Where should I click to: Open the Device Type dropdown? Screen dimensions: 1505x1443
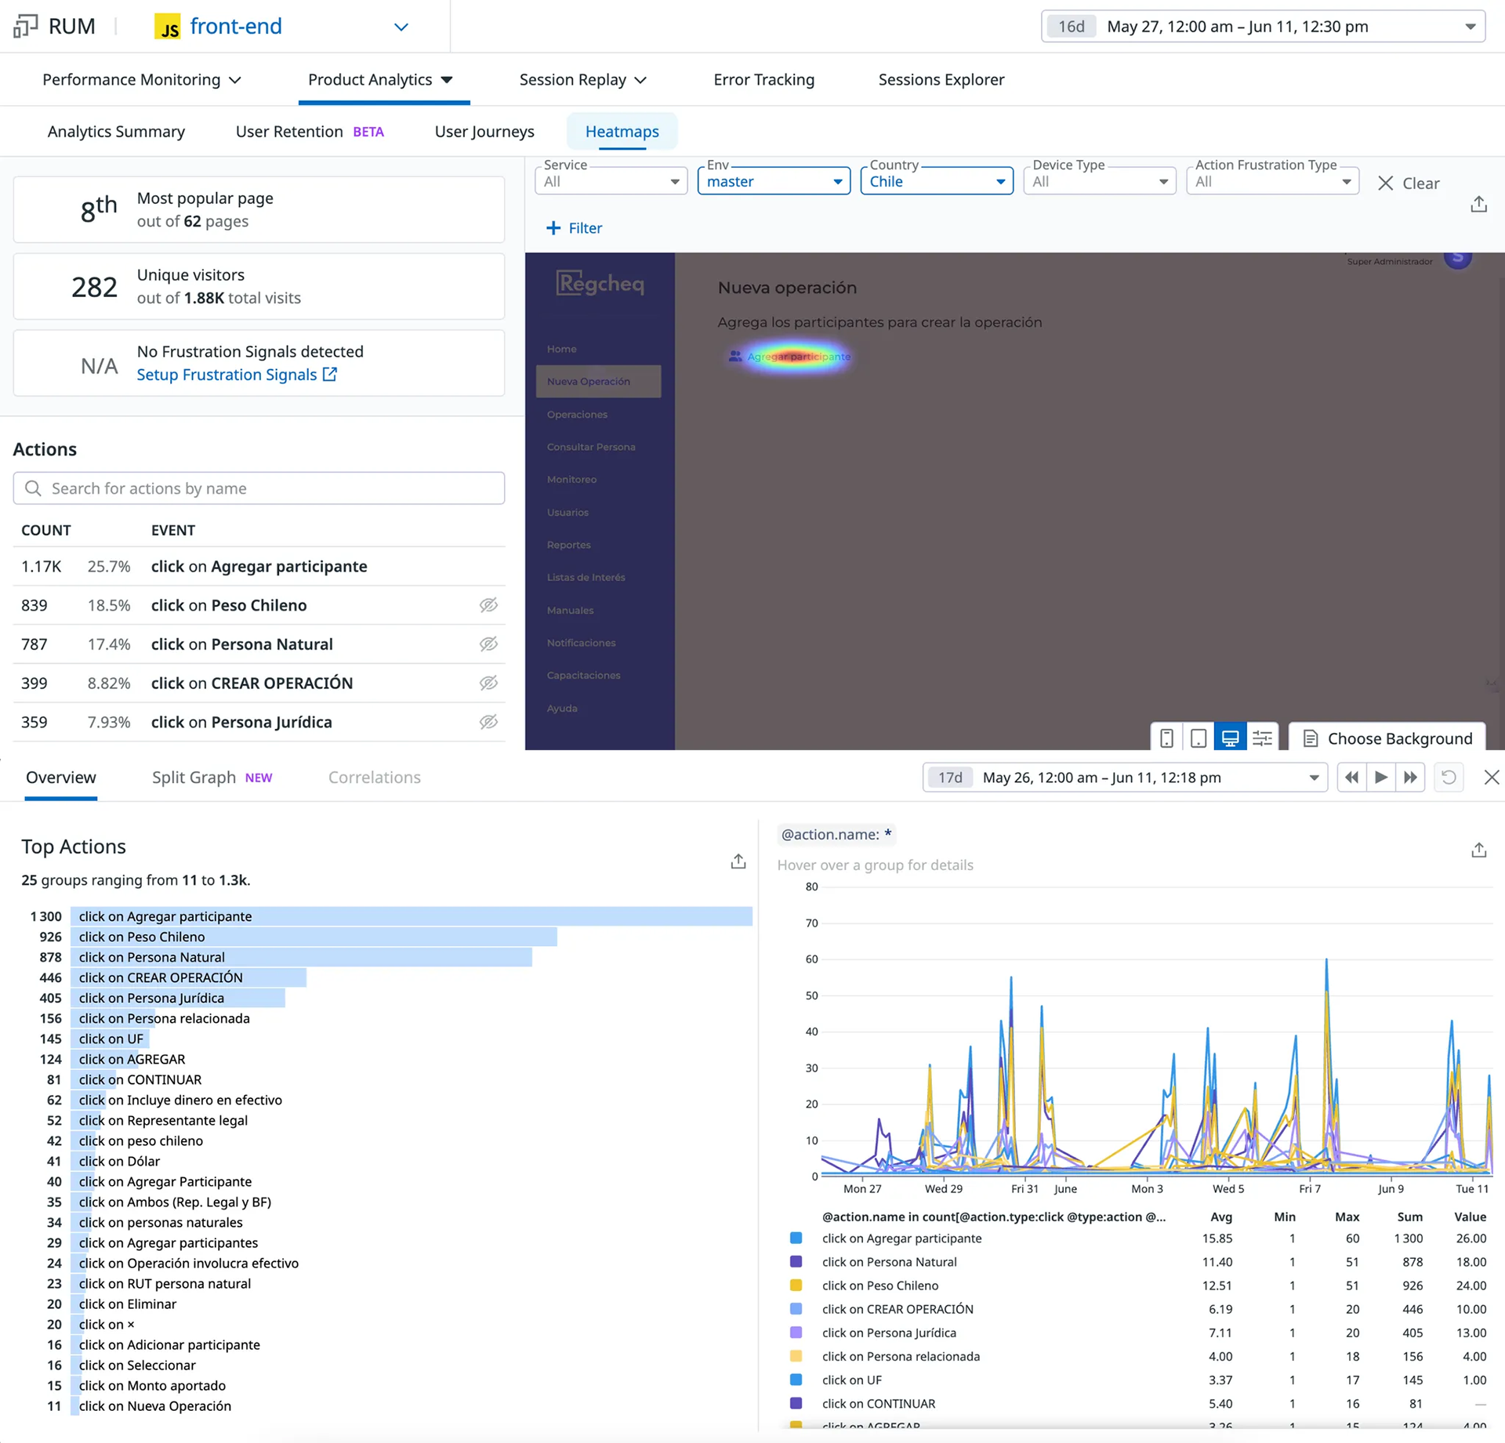point(1099,181)
